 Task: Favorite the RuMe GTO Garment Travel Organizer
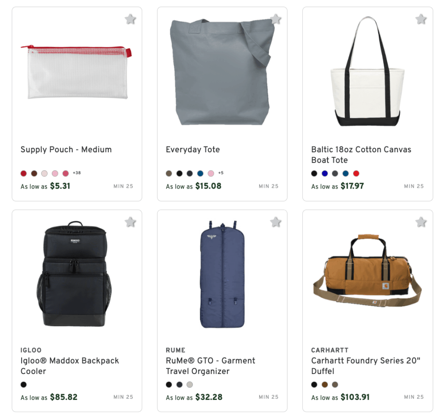pos(276,222)
